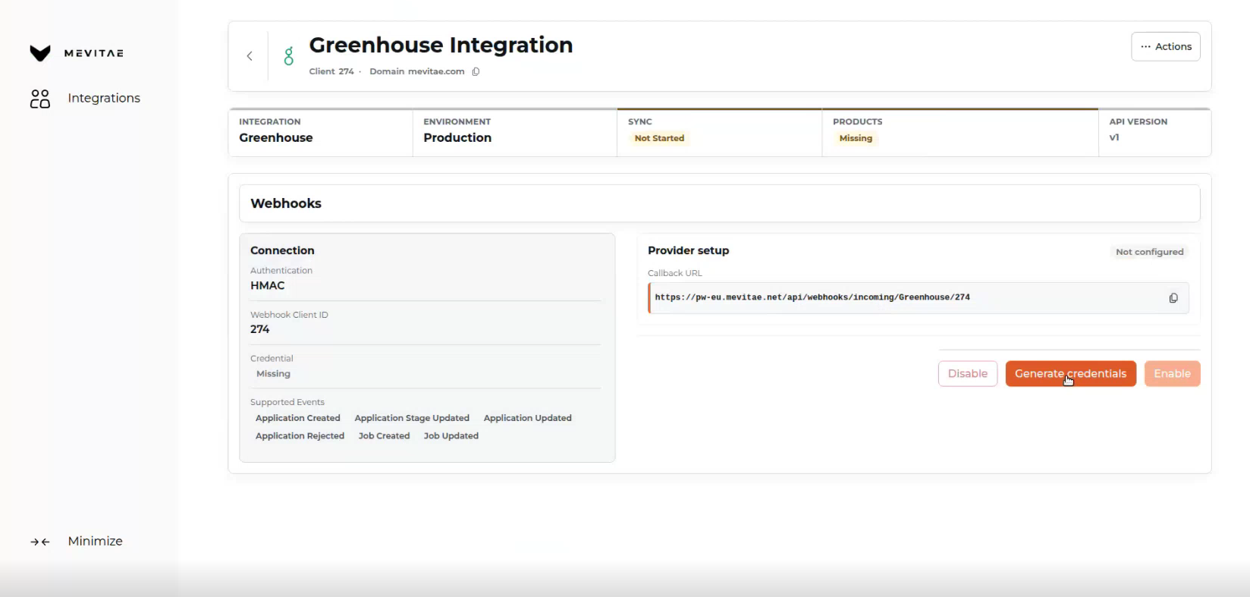Click the Connection heading
This screenshot has width=1250, height=597.
pyautogui.click(x=282, y=250)
